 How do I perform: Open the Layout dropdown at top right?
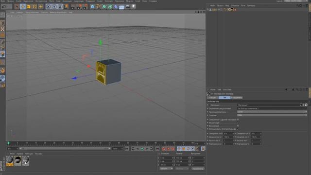click(296, 1)
